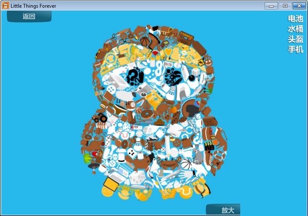Tap the white coffee cup
This screenshot has width=308, height=216.
pos(103,169)
